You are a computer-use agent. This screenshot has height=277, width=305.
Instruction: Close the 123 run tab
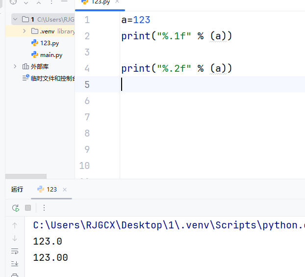point(65,190)
